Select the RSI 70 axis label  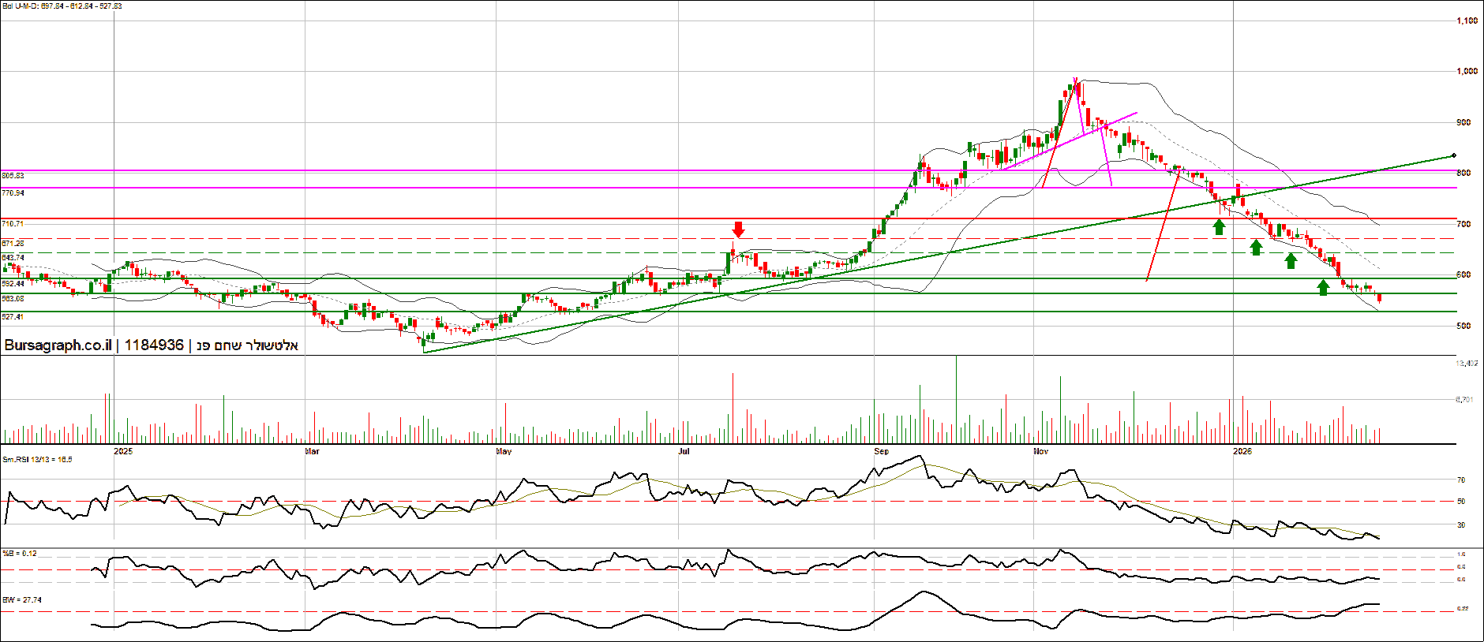click(1461, 480)
